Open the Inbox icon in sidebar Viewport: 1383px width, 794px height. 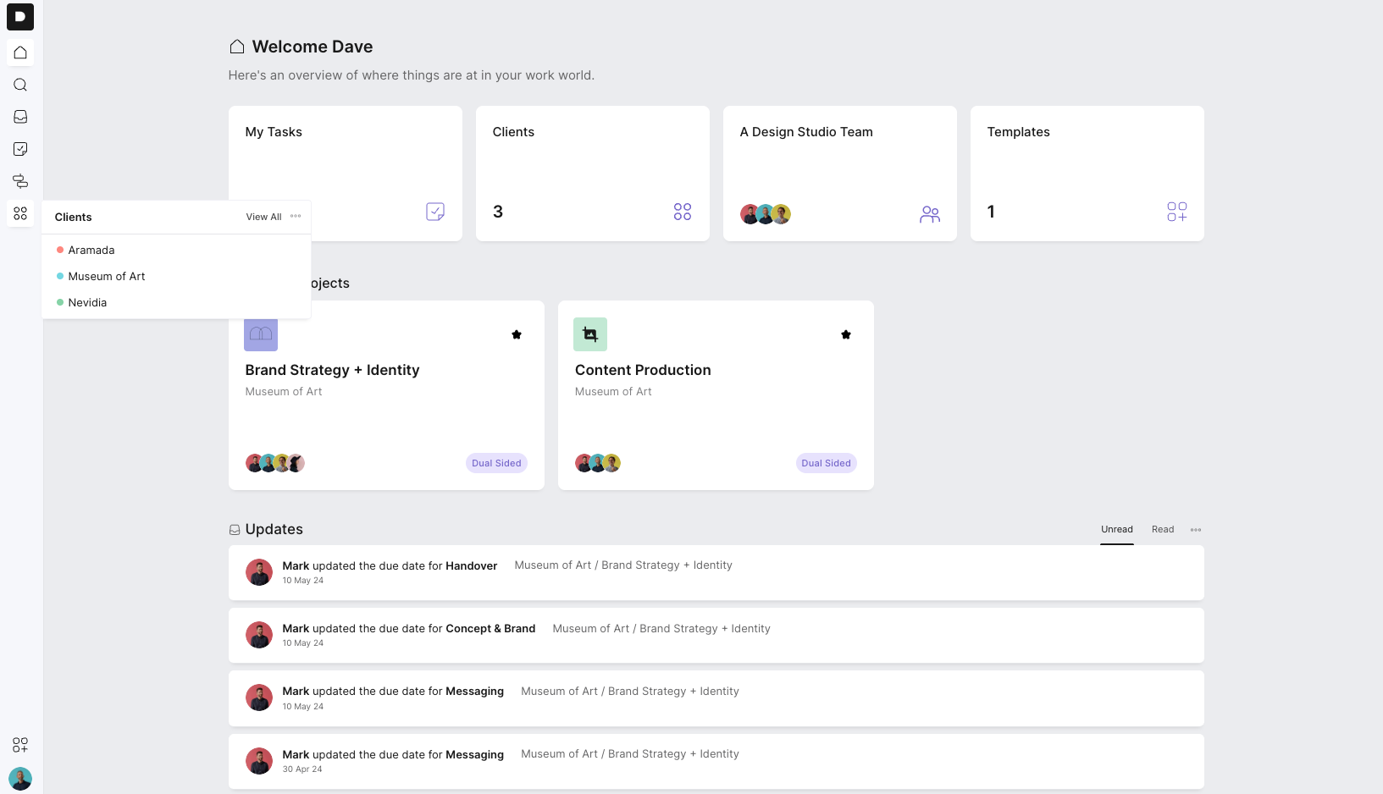[20, 117]
